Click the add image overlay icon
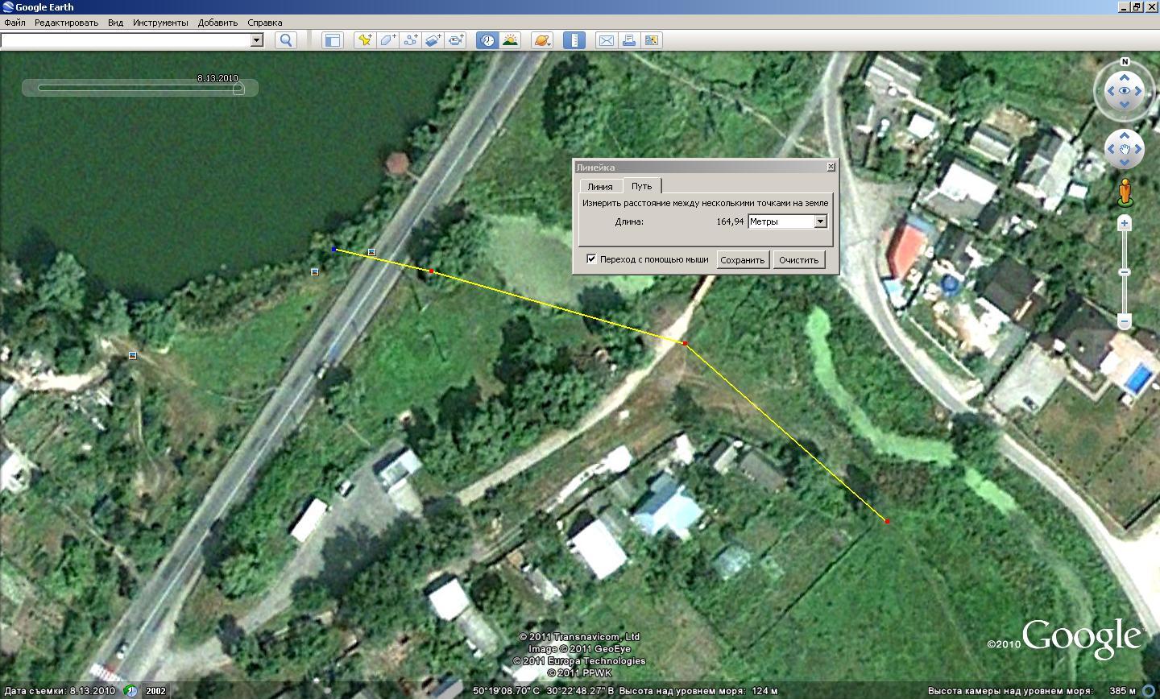 click(x=433, y=40)
